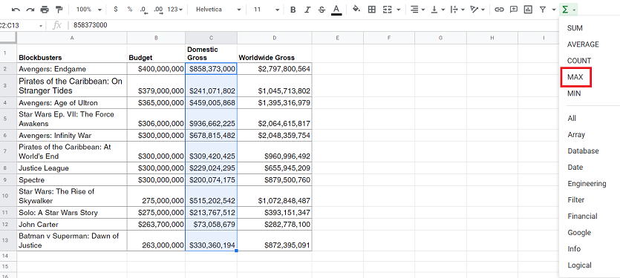Apply currency format with dollar icon
Viewport: 620px width, 278px height.
coord(115,9)
